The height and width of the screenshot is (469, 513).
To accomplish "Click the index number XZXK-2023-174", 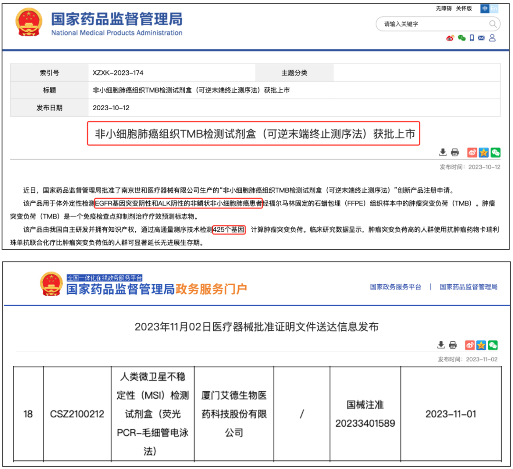I will 118,73.
